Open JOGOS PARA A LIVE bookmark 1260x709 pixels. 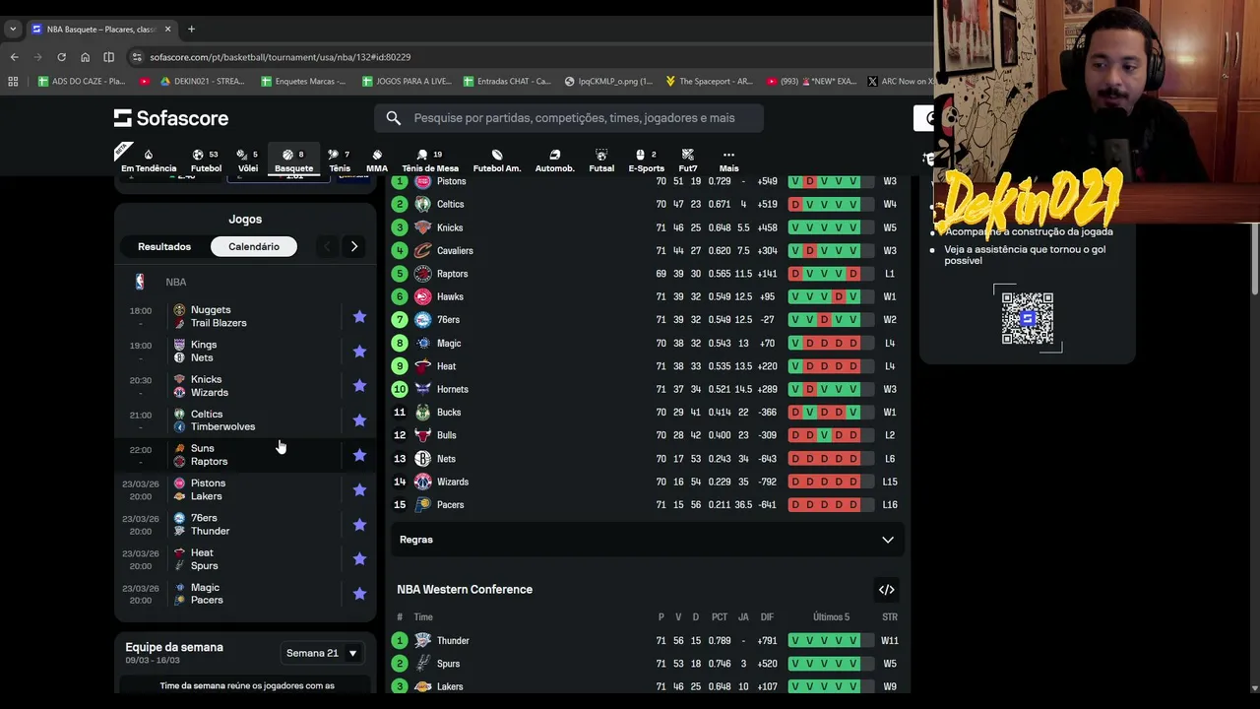coord(407,82)
